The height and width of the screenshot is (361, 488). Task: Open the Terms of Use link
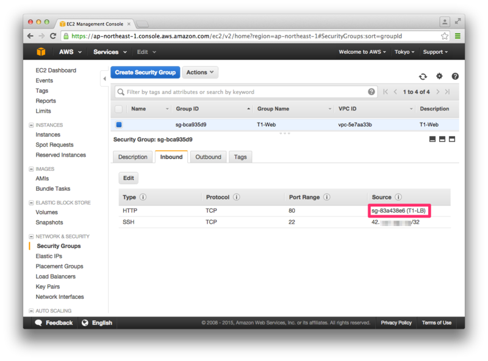436,323
